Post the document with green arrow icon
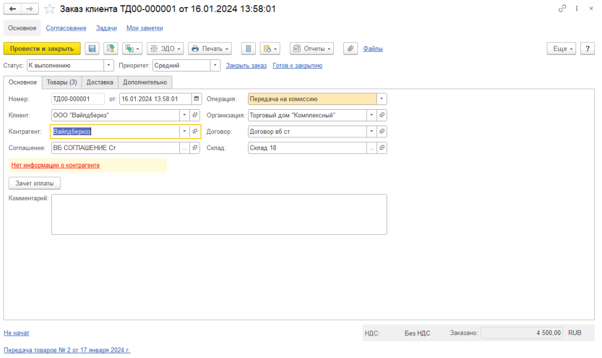 (111, 49)
